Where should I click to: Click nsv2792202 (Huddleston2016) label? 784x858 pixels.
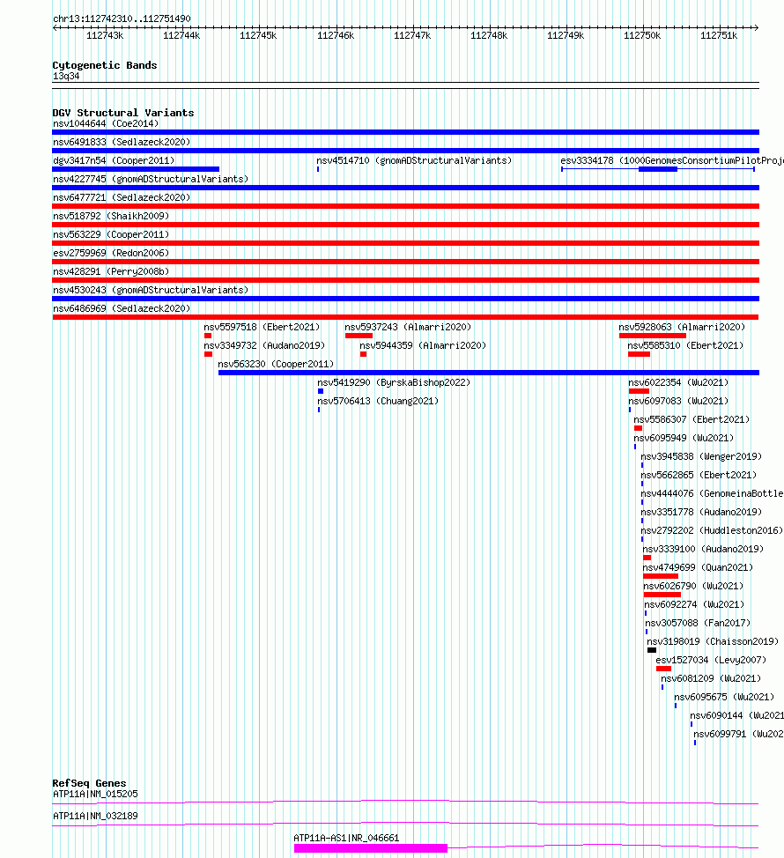pyautogui.click(x=712, y=531)
